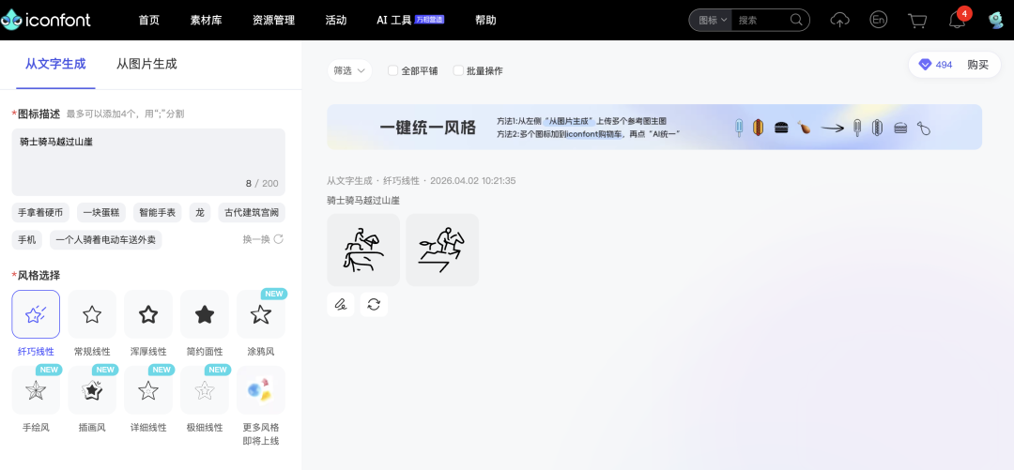Click the 一键统一风格 banner

(x=654, y=127)
